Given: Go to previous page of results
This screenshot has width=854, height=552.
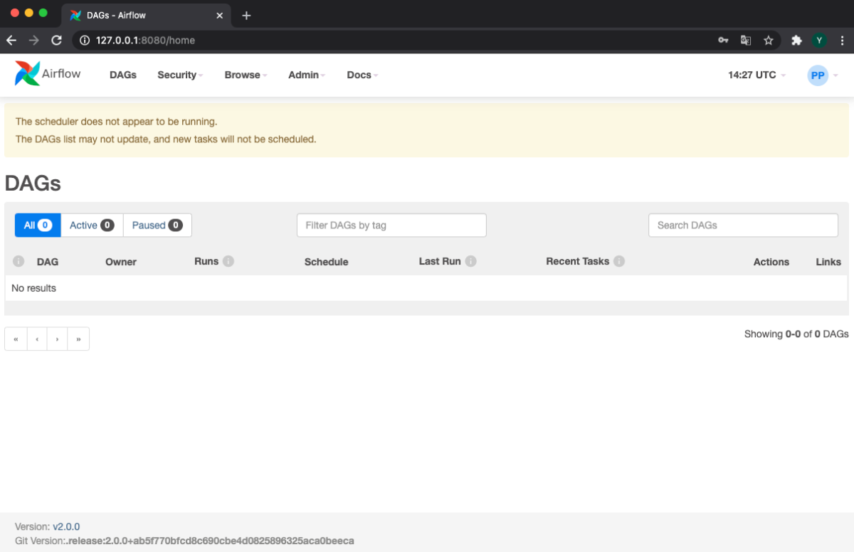Looking at the screenshot, I should [37, 339].
